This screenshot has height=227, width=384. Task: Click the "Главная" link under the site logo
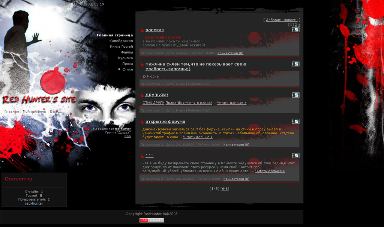(12, 111)
